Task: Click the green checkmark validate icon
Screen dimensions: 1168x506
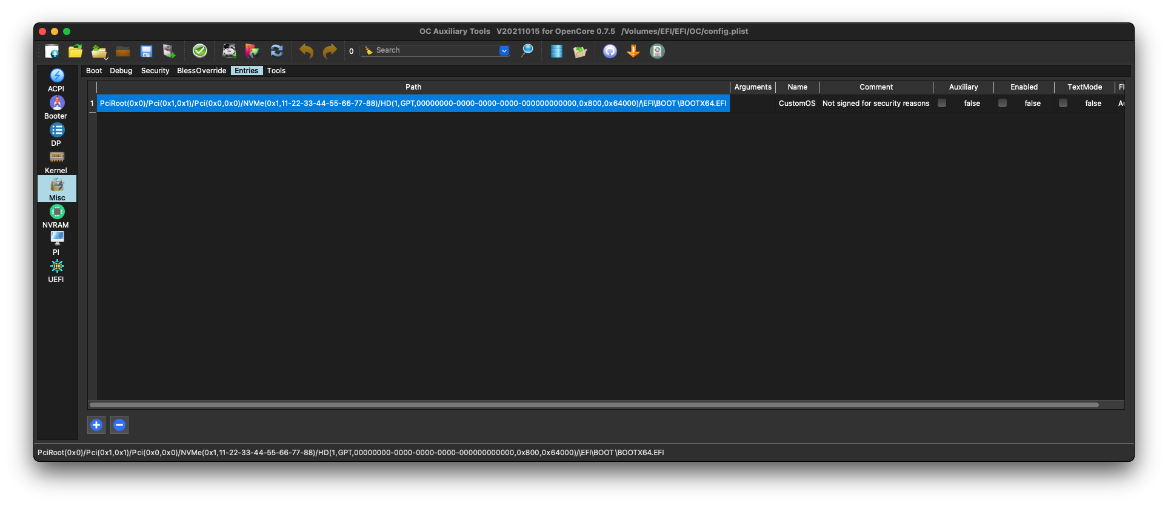Action: [x=199, y=51]
